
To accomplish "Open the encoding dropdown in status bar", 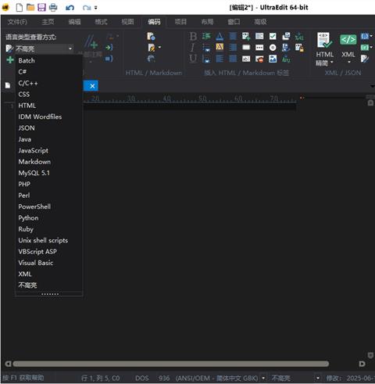I will point(263,378).
